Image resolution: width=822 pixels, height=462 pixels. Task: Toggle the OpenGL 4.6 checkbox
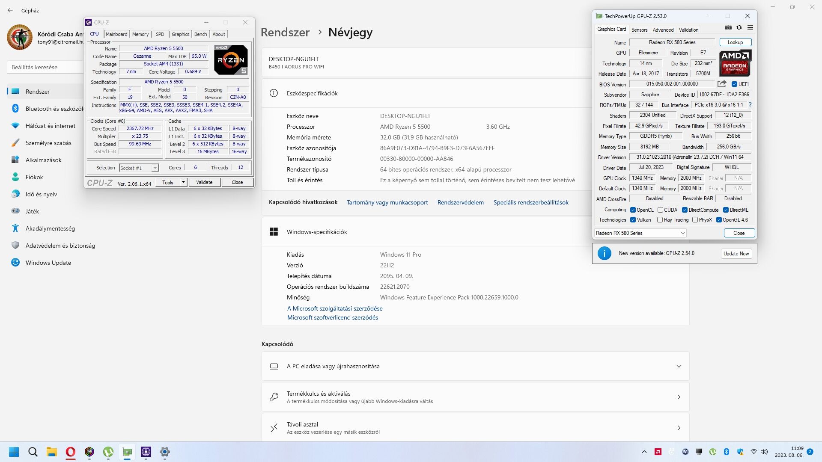point(719,220)
